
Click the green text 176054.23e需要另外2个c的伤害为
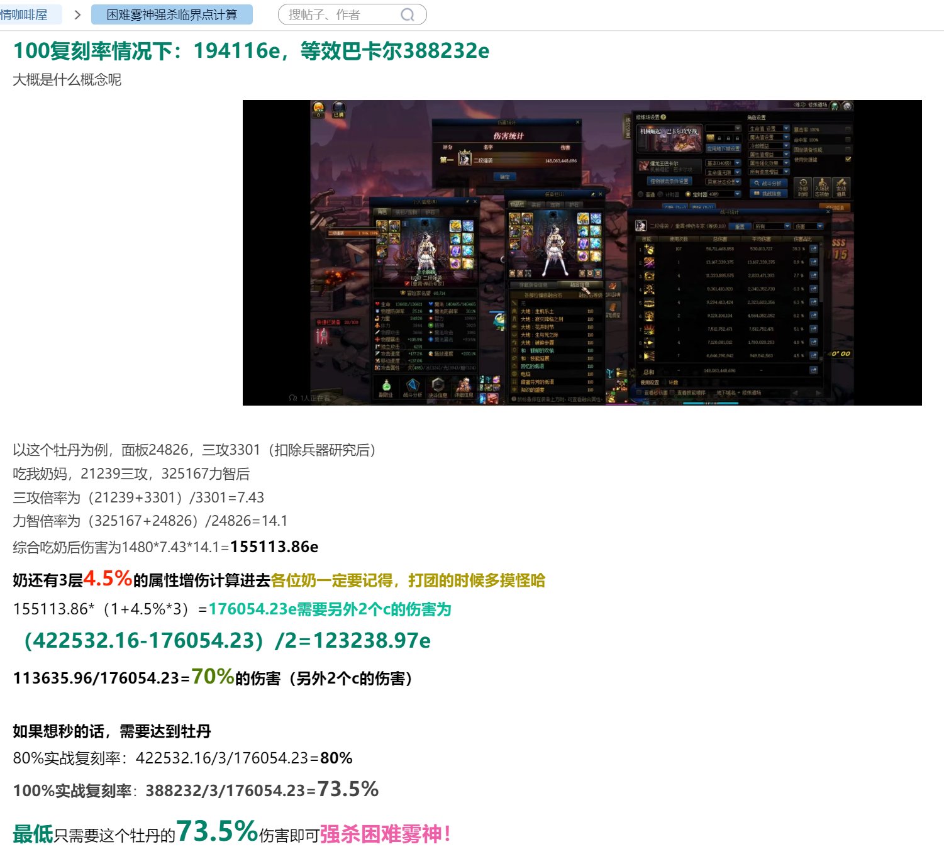[330, 609]
